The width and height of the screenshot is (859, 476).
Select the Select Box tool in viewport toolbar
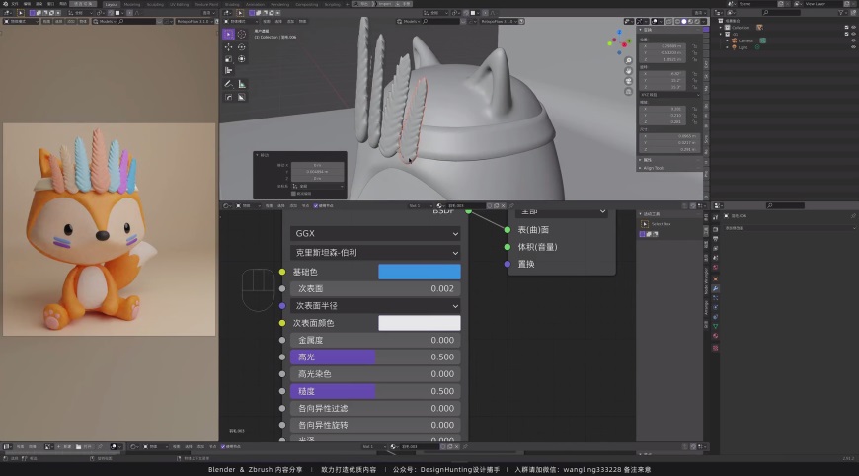[228, 34]
